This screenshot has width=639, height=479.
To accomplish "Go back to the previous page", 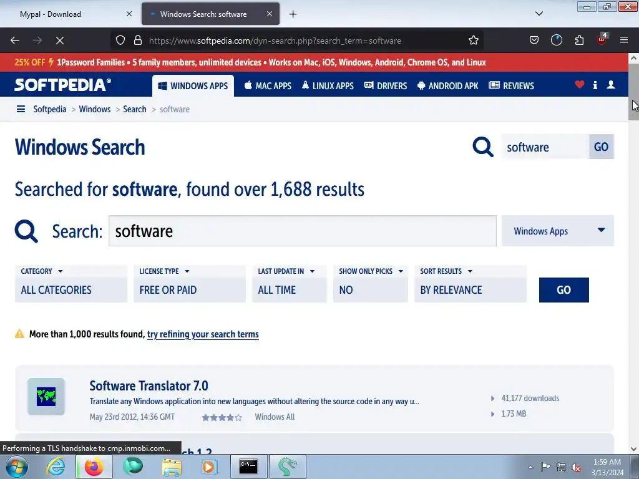I will 15,41.
